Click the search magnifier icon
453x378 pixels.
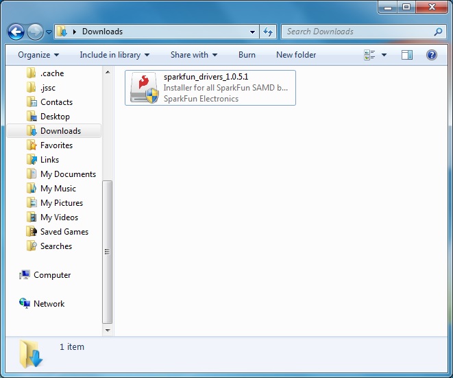[439, 32]
